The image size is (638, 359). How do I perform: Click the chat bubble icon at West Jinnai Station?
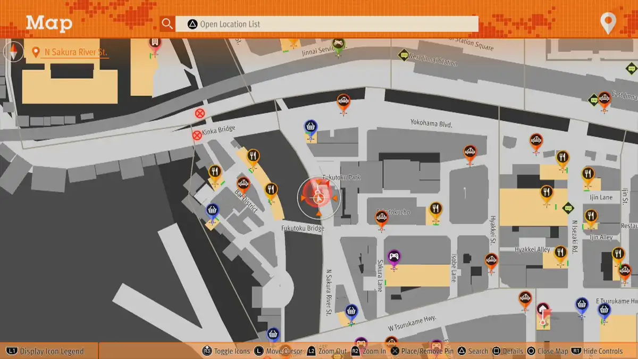404,54
